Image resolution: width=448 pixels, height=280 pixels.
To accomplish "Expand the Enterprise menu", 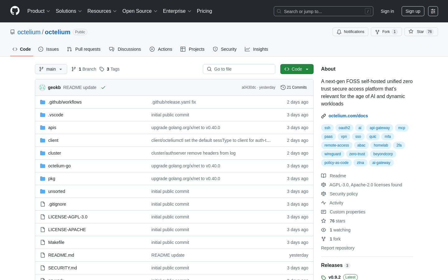I will point(177,11).
